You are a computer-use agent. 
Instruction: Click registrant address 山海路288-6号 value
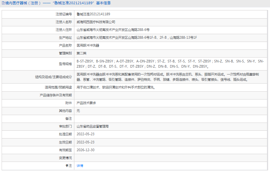[x=113, y=30]
